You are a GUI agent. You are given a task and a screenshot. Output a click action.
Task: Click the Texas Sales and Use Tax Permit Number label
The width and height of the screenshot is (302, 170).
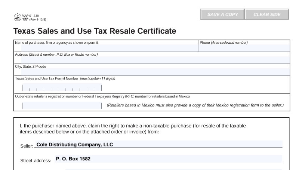click(x=47, y=78)
